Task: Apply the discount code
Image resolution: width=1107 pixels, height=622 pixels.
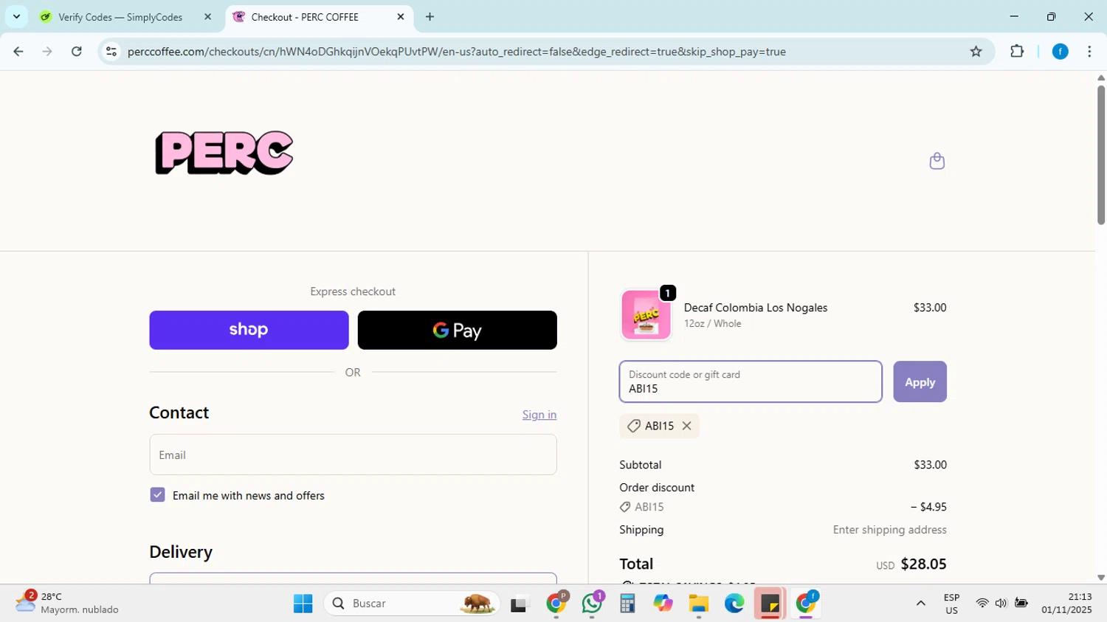Action: [920, 381]
